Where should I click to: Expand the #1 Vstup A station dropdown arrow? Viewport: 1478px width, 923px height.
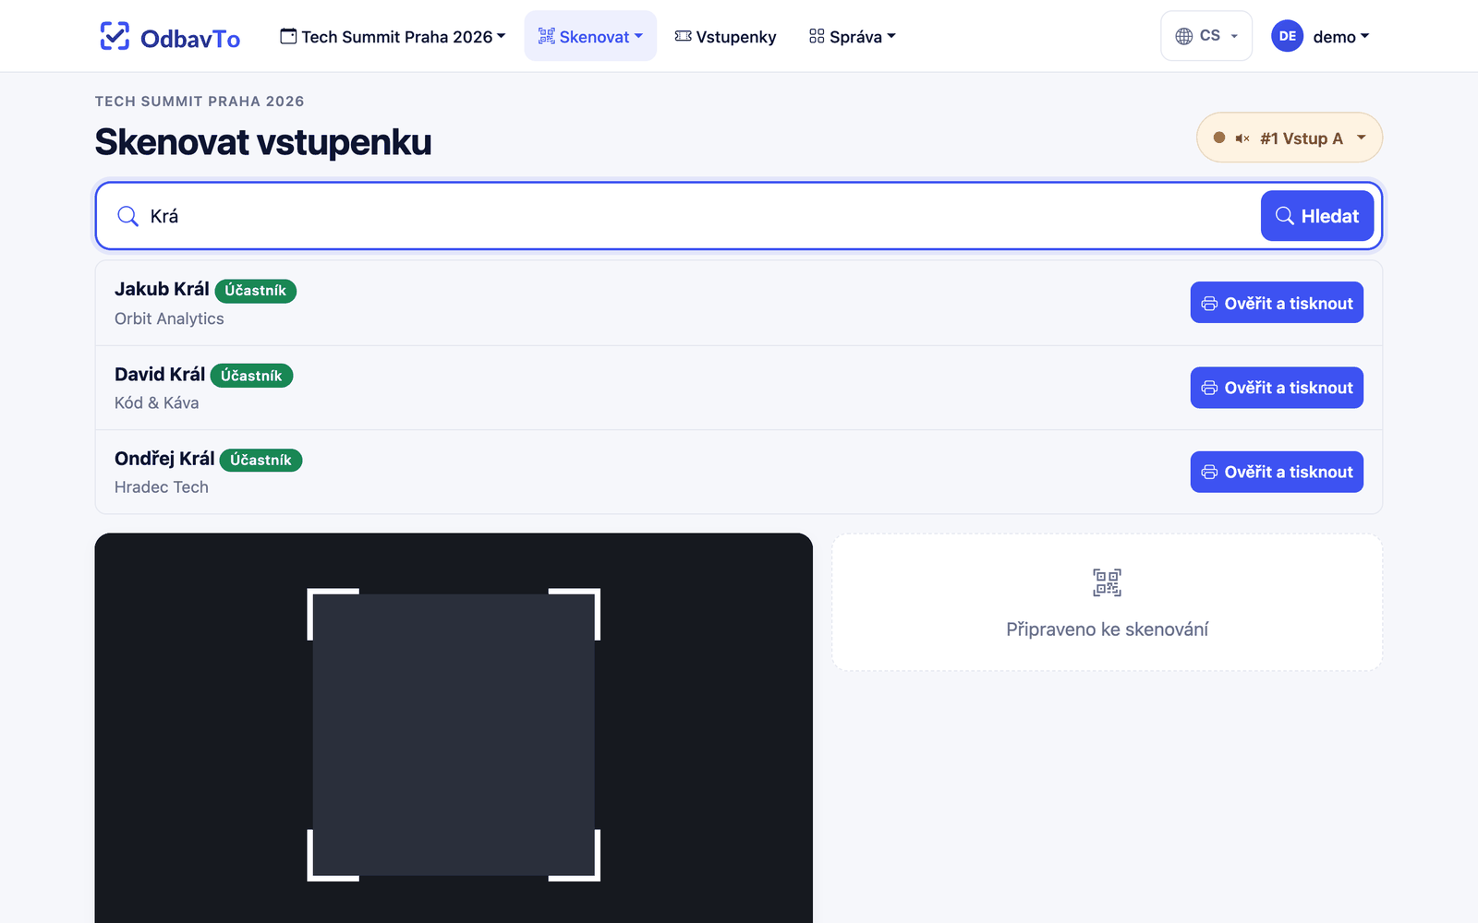tap(1361, 138)
